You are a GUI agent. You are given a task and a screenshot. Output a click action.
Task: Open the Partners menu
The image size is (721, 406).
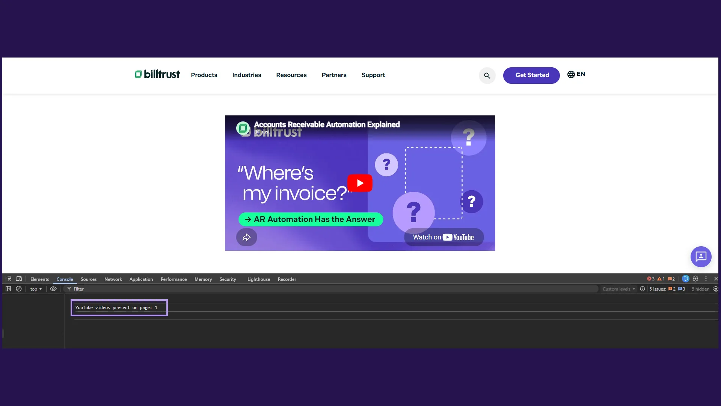coord(334,75)
